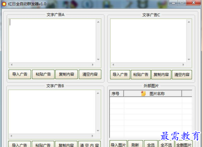Click 刷新 button in 外部图片 panel

[x=135, y=144]
